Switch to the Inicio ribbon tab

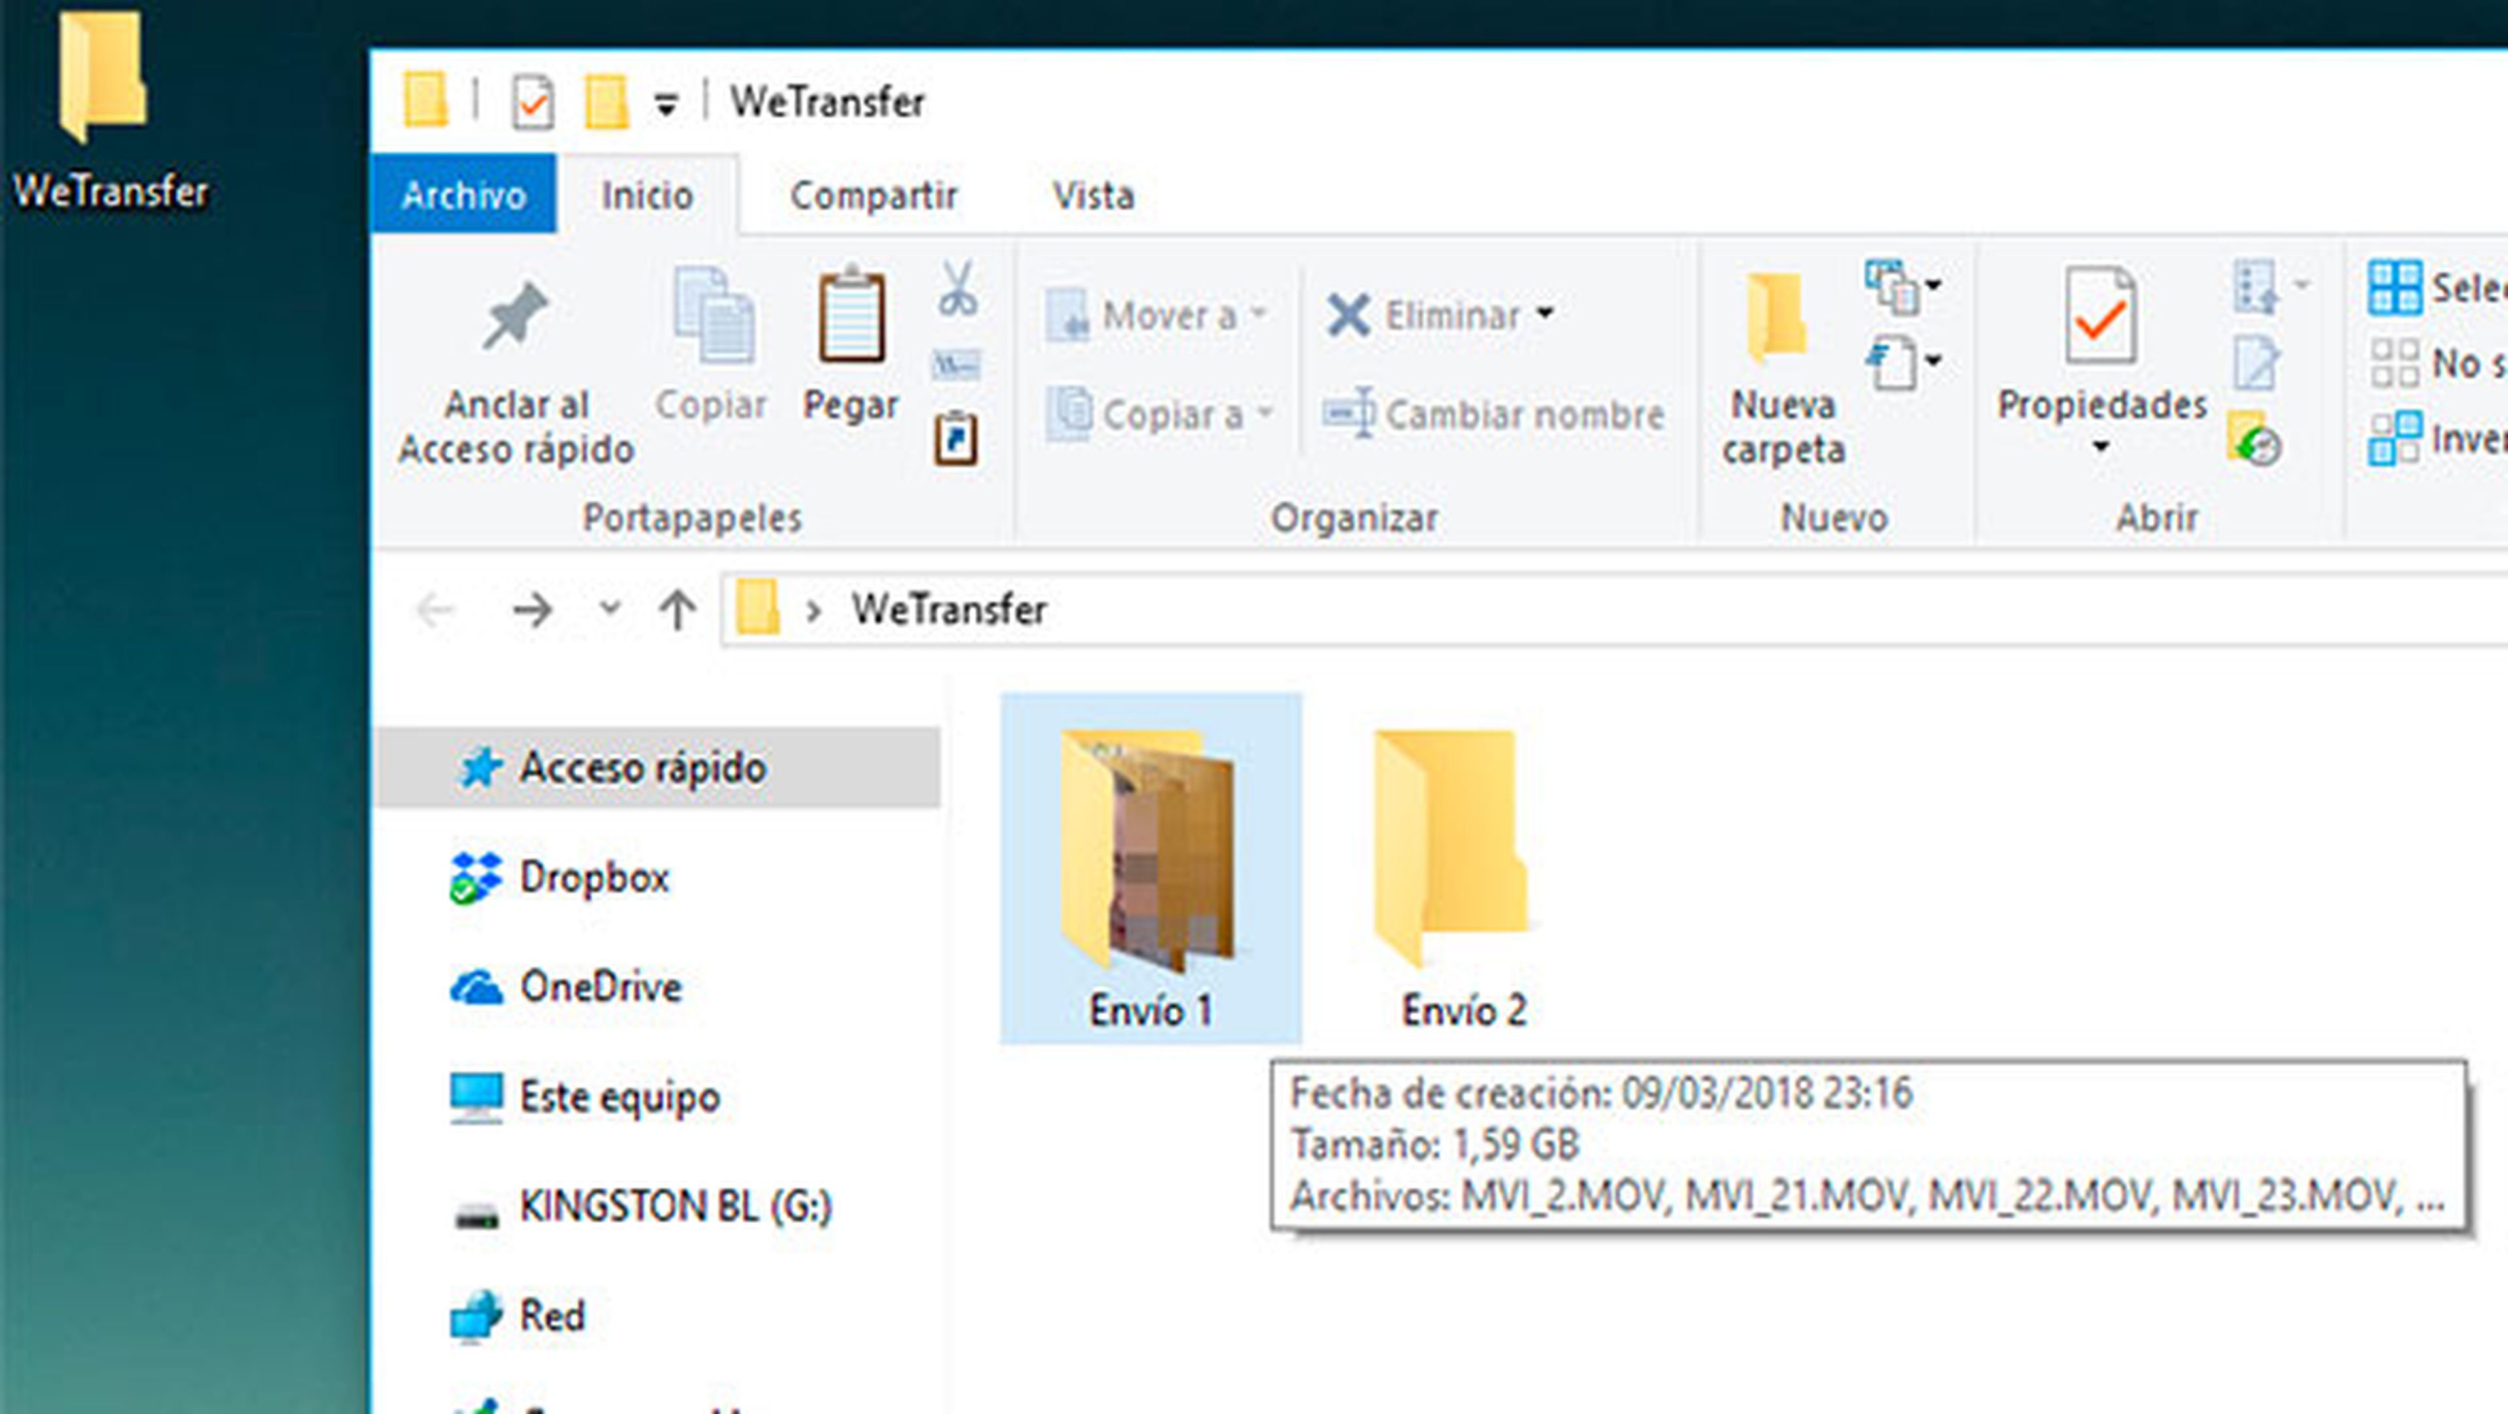click(x=647, y=195)
